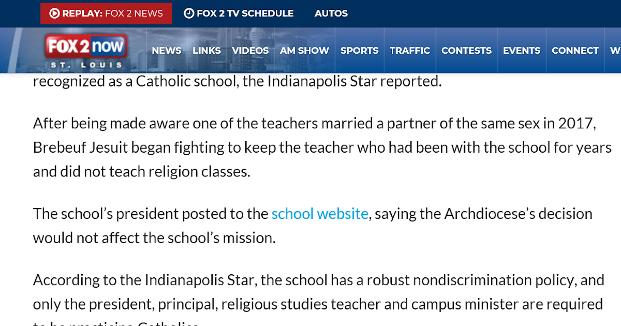Open the EVENTS menu item
This screenshot has width=621, height=326.
pyautogui.click(x=522, y=51)
